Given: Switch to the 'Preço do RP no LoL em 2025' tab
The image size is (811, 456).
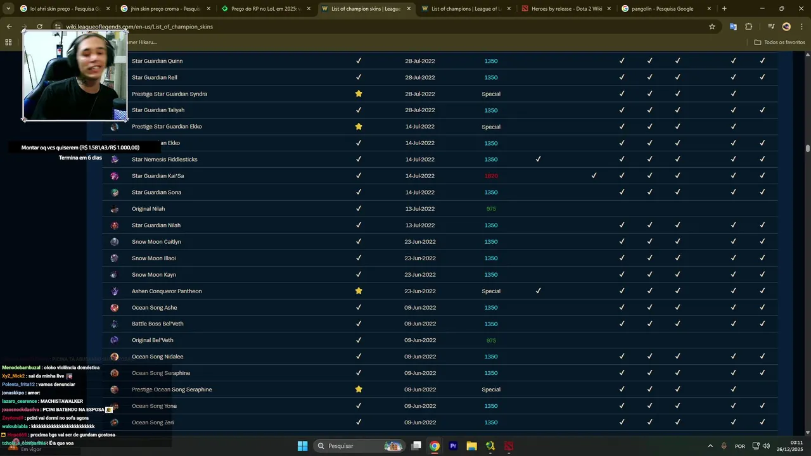Looking at the screenshot, I should pyautogui.click(x=265, y=9).
